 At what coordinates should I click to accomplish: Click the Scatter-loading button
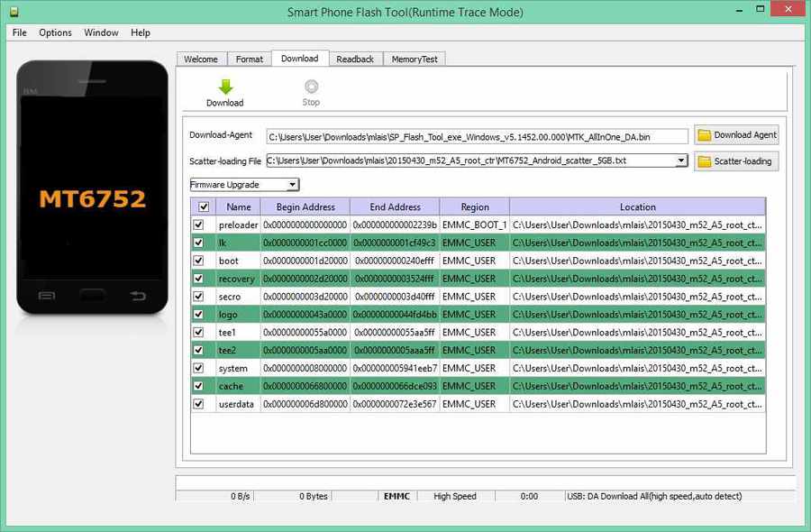pos(736,161)
